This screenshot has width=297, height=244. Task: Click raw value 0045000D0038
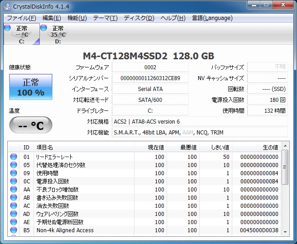259,230
